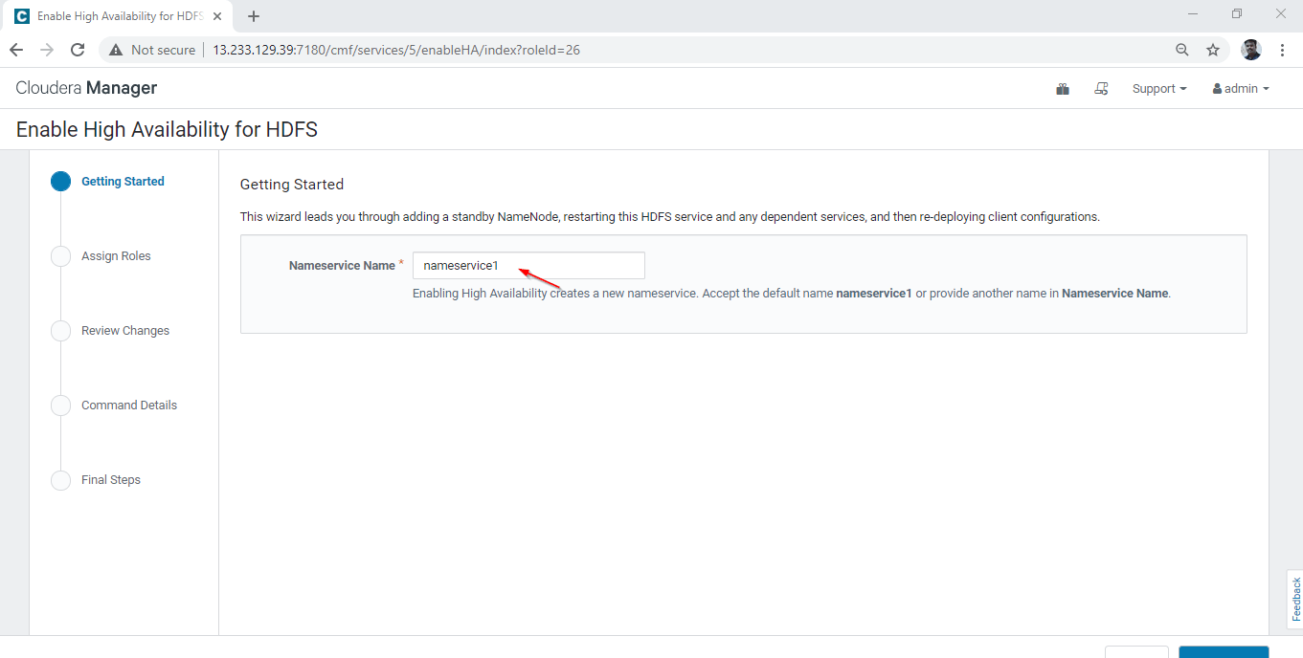Select the Final Steps wizard step

96,480
